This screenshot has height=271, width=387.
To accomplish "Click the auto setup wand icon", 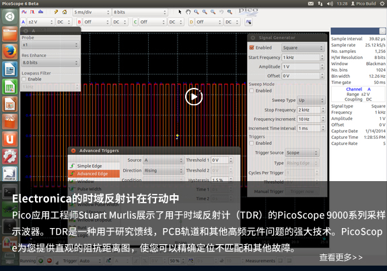I will pos(56,12).
